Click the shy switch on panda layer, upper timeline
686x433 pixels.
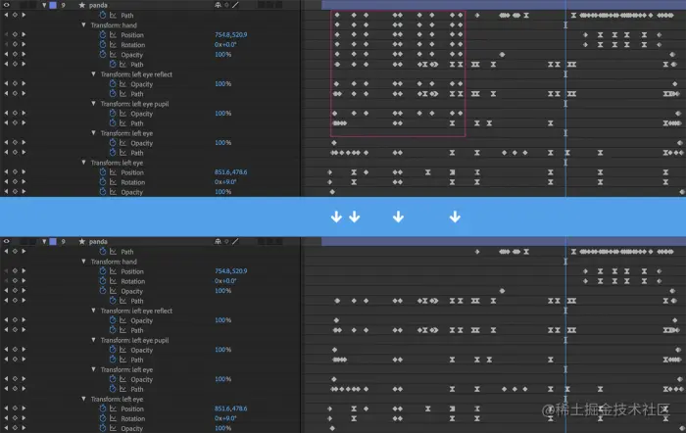tap(218, 5)
